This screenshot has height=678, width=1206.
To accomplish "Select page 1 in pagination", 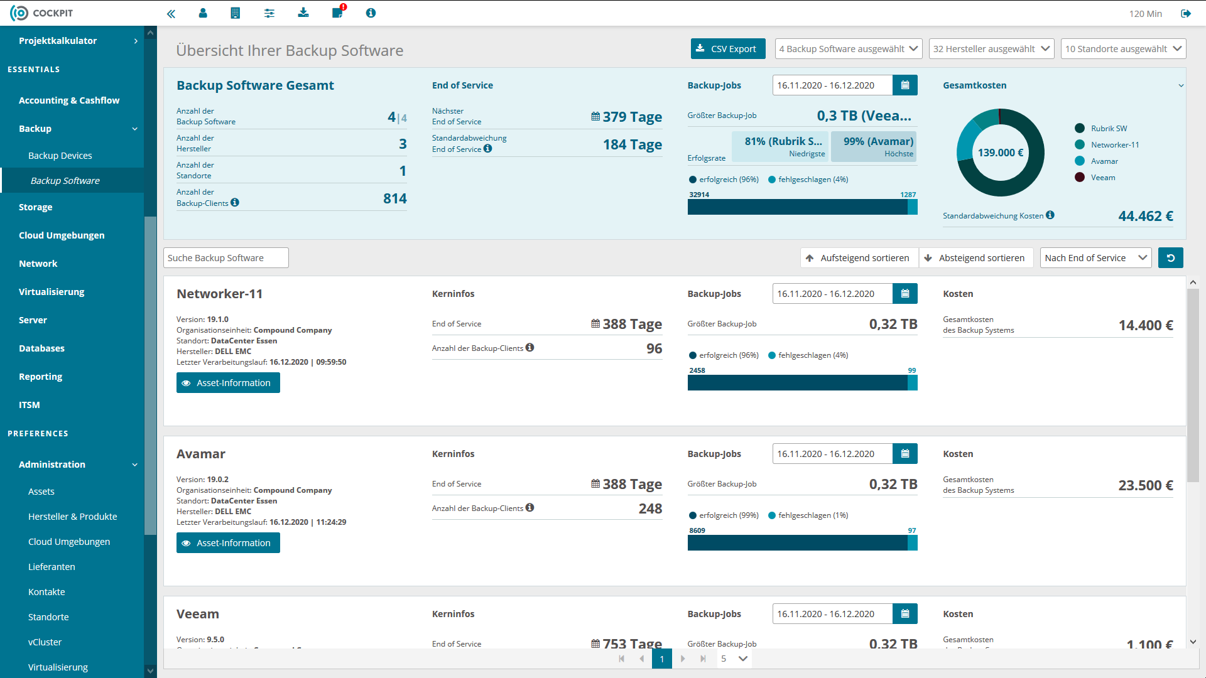I will click(662, 659).
